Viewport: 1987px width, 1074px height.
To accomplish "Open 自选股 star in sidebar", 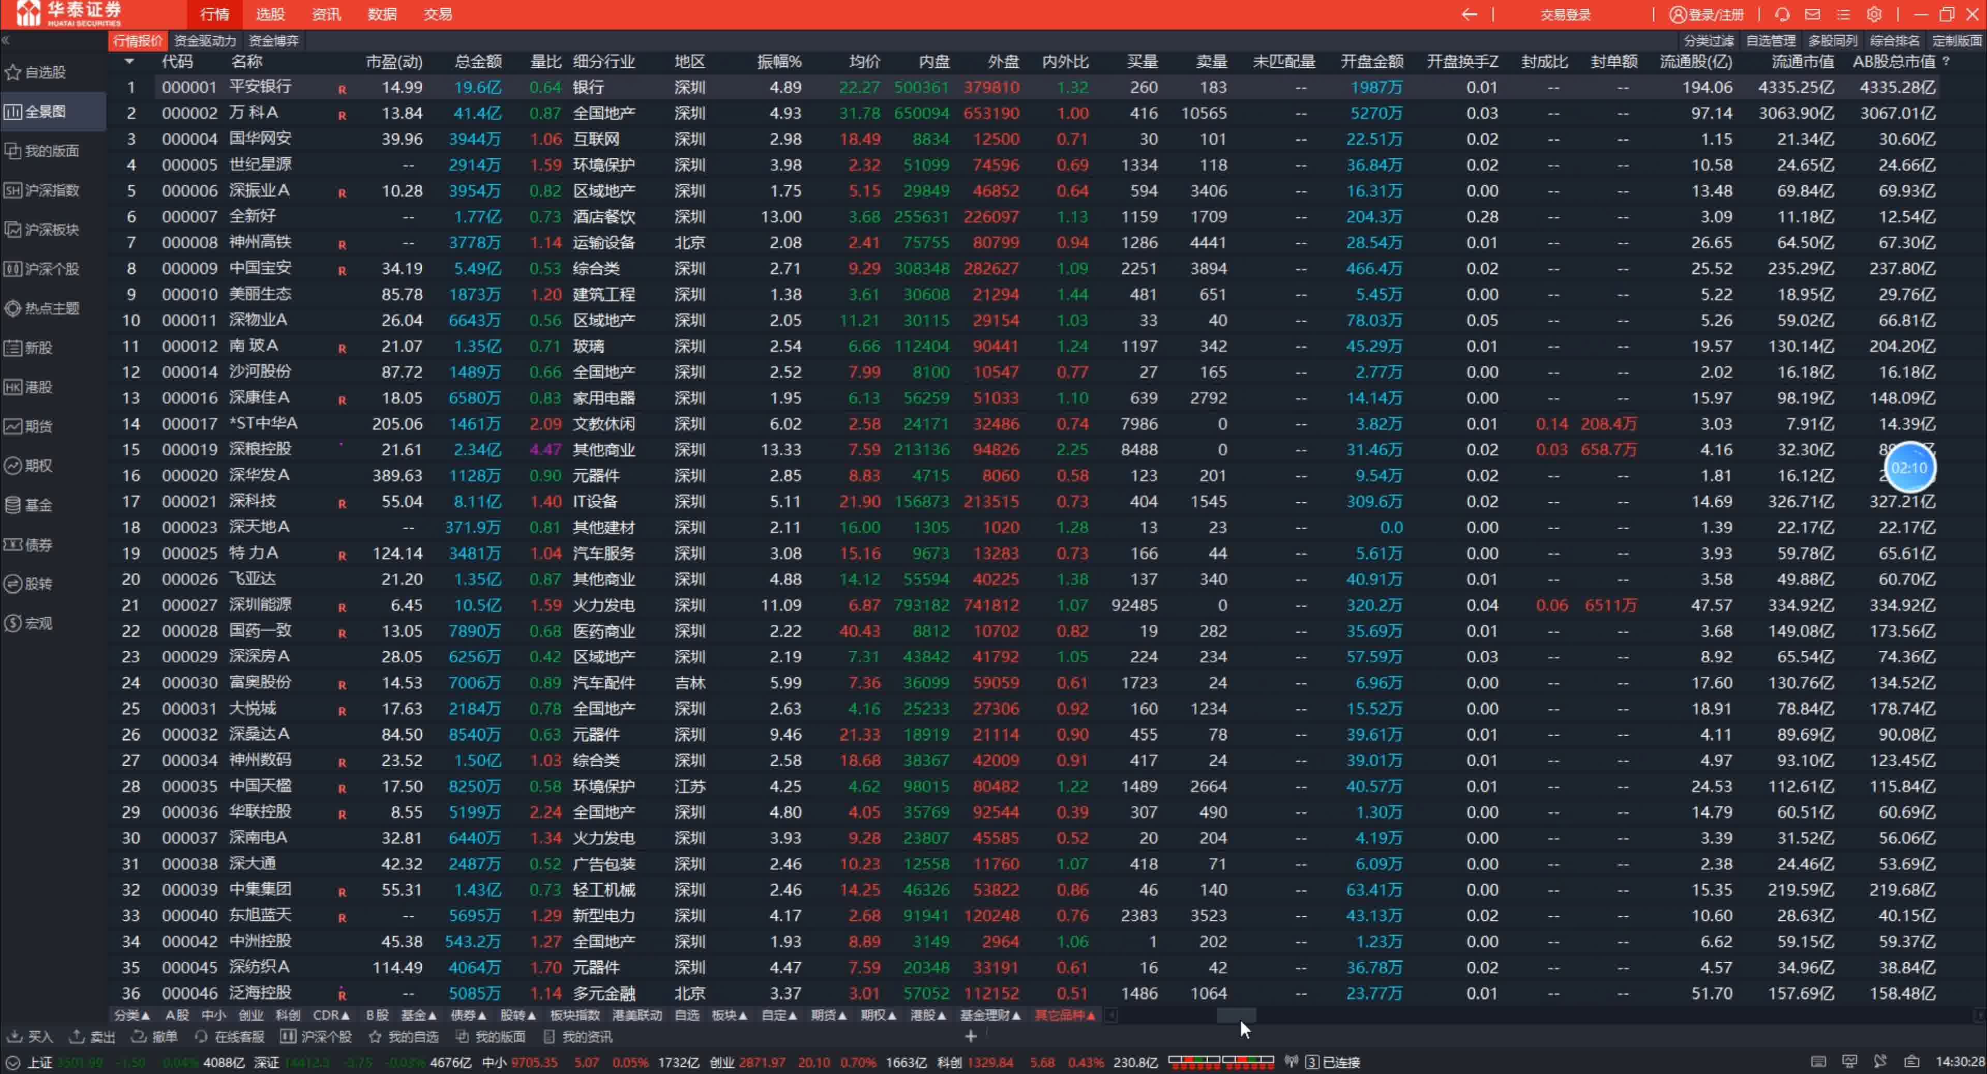I will click(13, 72).
